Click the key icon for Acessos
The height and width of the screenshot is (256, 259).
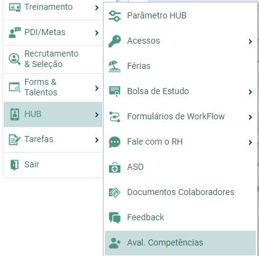tap(115, 41)
